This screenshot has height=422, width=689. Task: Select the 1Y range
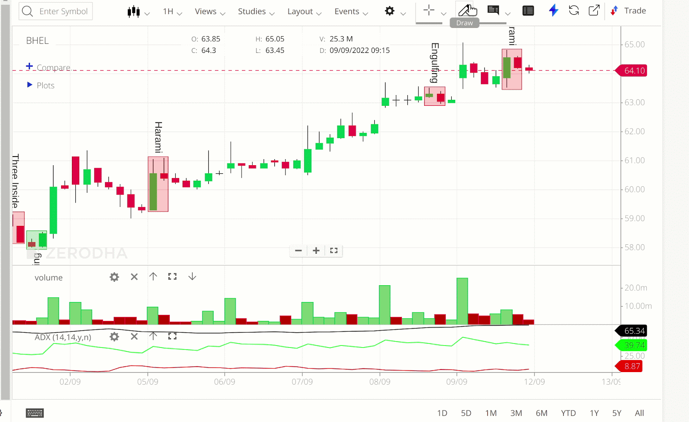(594, 413)
